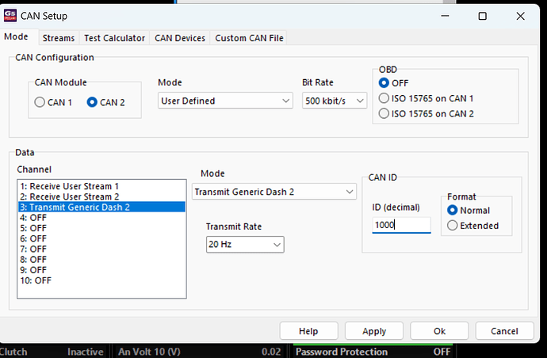Open the Custom CAN File tab
The width and height of the screenshot is (547, 358).
coord(248,38)
